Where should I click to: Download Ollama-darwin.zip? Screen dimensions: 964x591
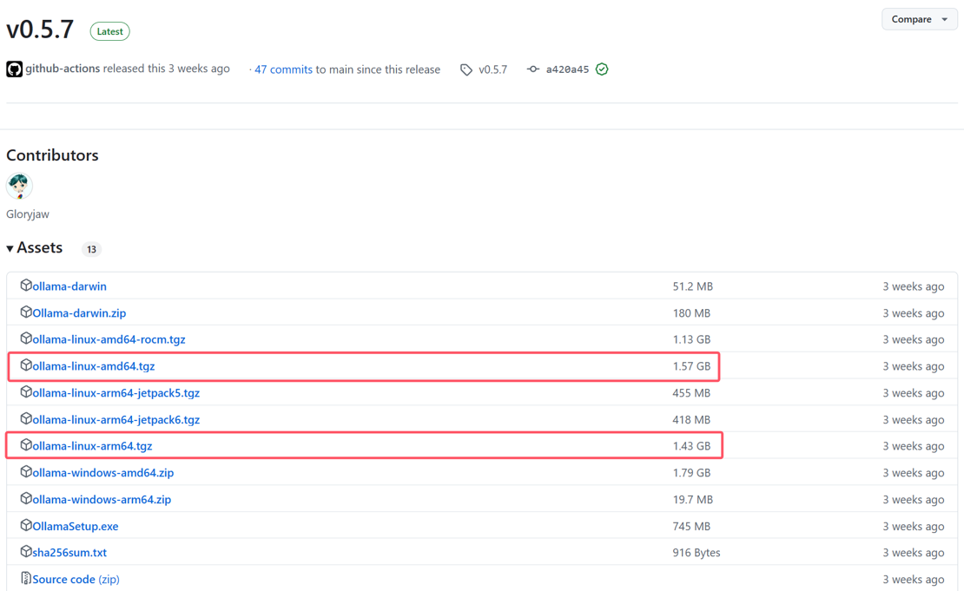pyautogui.click(x=79, y=312)
